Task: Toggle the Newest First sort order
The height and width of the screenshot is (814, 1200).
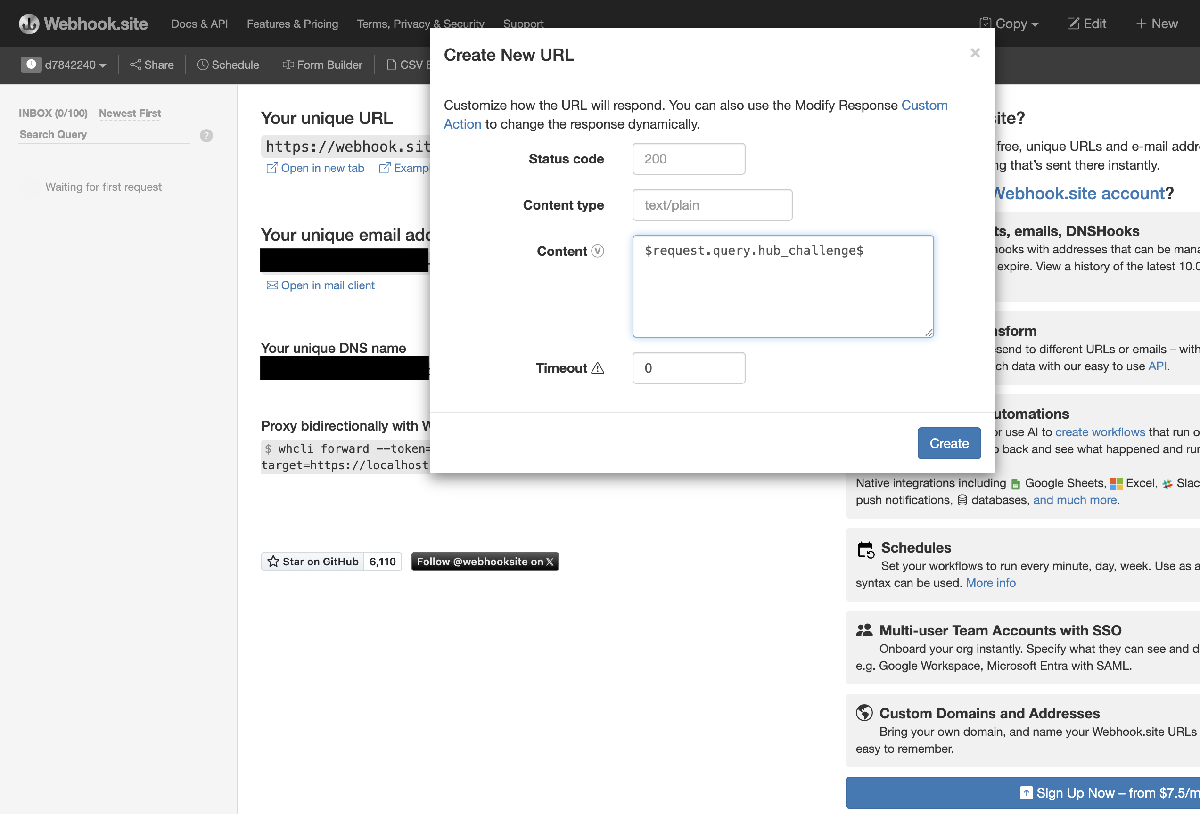Action: click(130, 113)
